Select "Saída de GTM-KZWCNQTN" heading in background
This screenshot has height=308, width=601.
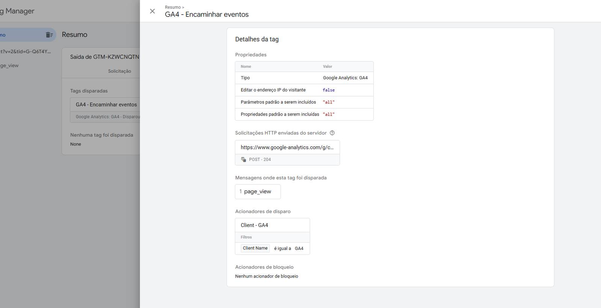[104, 57]
